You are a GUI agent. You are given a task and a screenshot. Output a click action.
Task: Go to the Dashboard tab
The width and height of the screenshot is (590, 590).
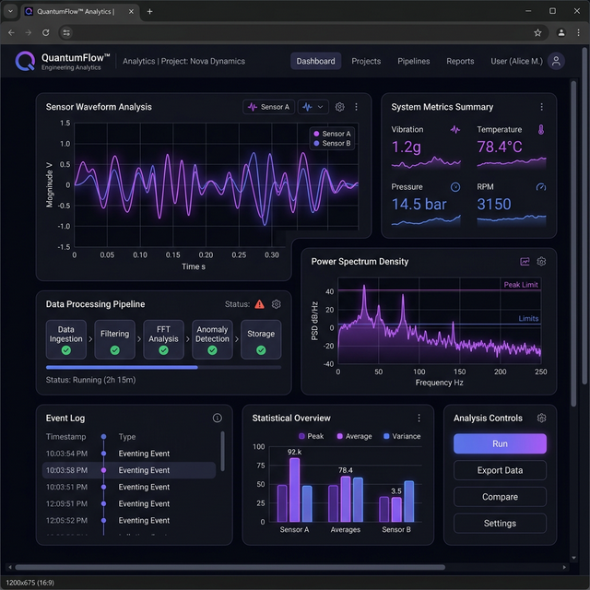point(315,61)
